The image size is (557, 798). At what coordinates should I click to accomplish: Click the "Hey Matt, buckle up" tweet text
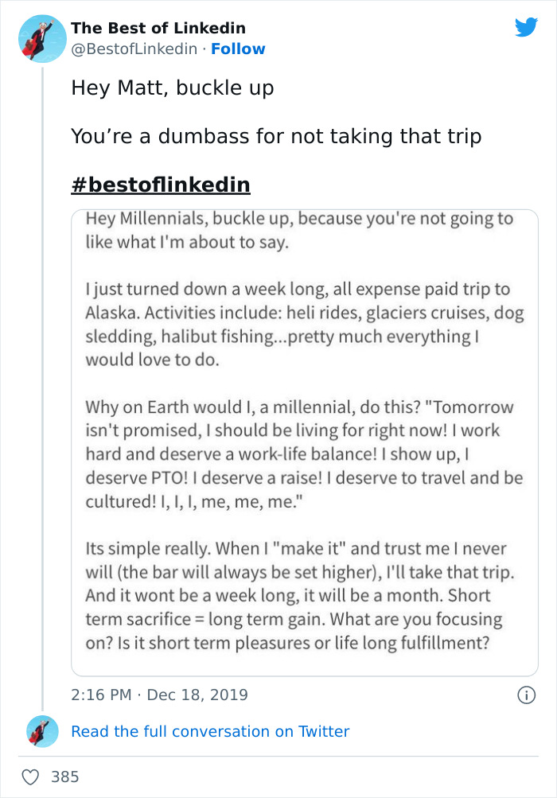click(x=173, y=88)
